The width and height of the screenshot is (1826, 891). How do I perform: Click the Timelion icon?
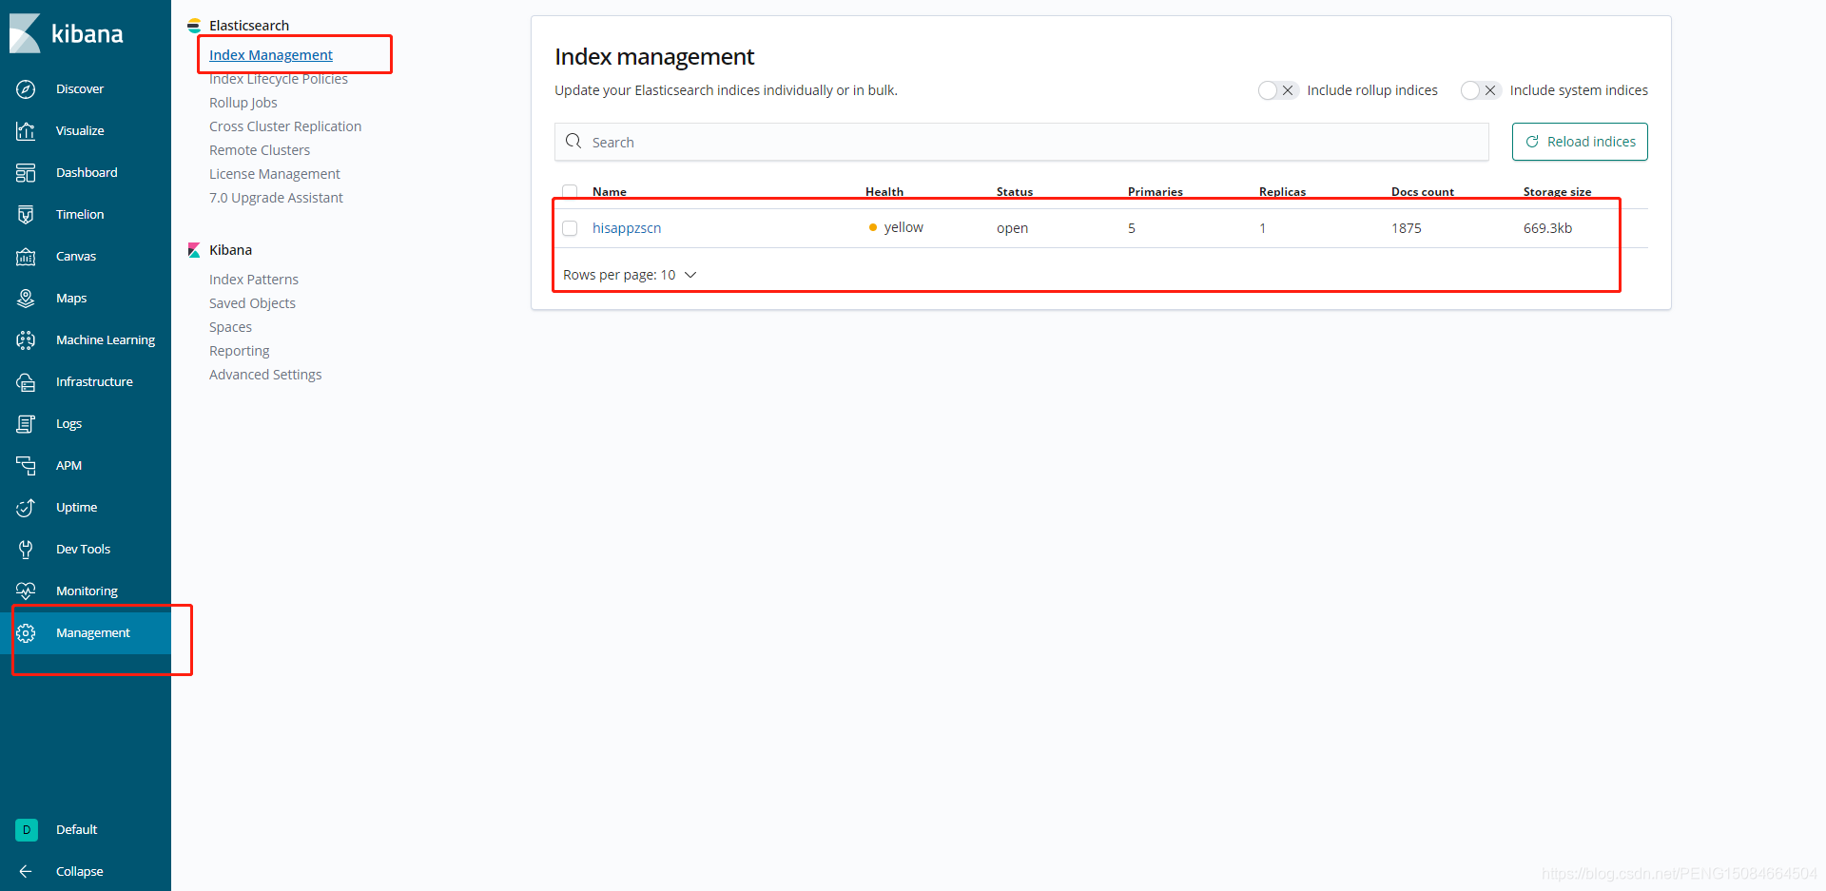tap(26, 214)
